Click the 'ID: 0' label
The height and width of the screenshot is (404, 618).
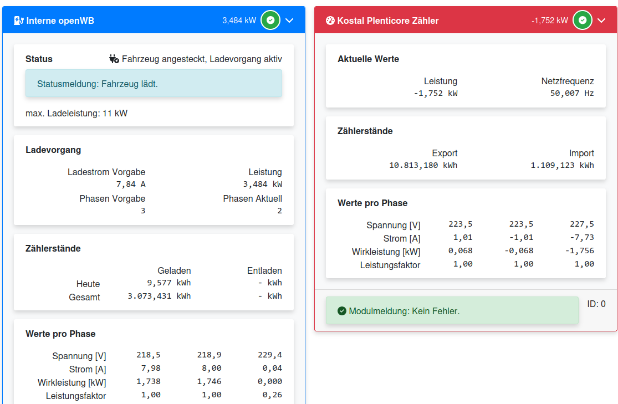pos(596,304)
